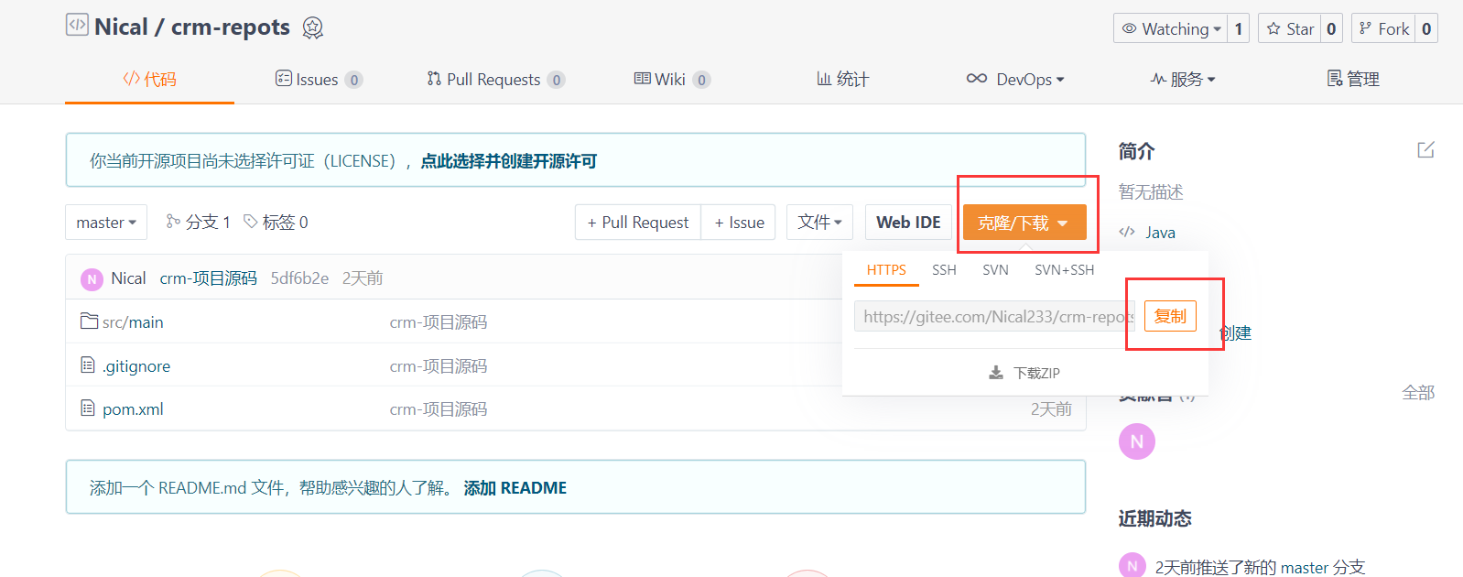The height and width of the screenshot is (577, 1463).
Task: Expand the DevOps dropdown menu
Action: pyautogui.click(x=1015, y=80)
